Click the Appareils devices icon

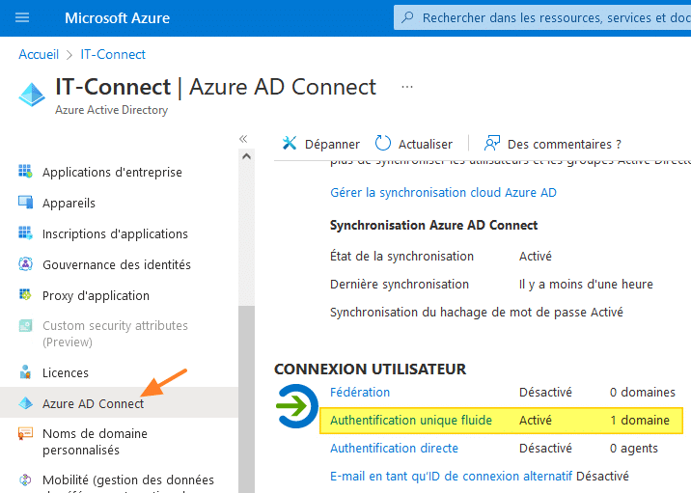[x=25, y=203]
